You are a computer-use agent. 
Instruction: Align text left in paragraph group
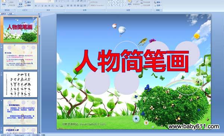(68, 6)
